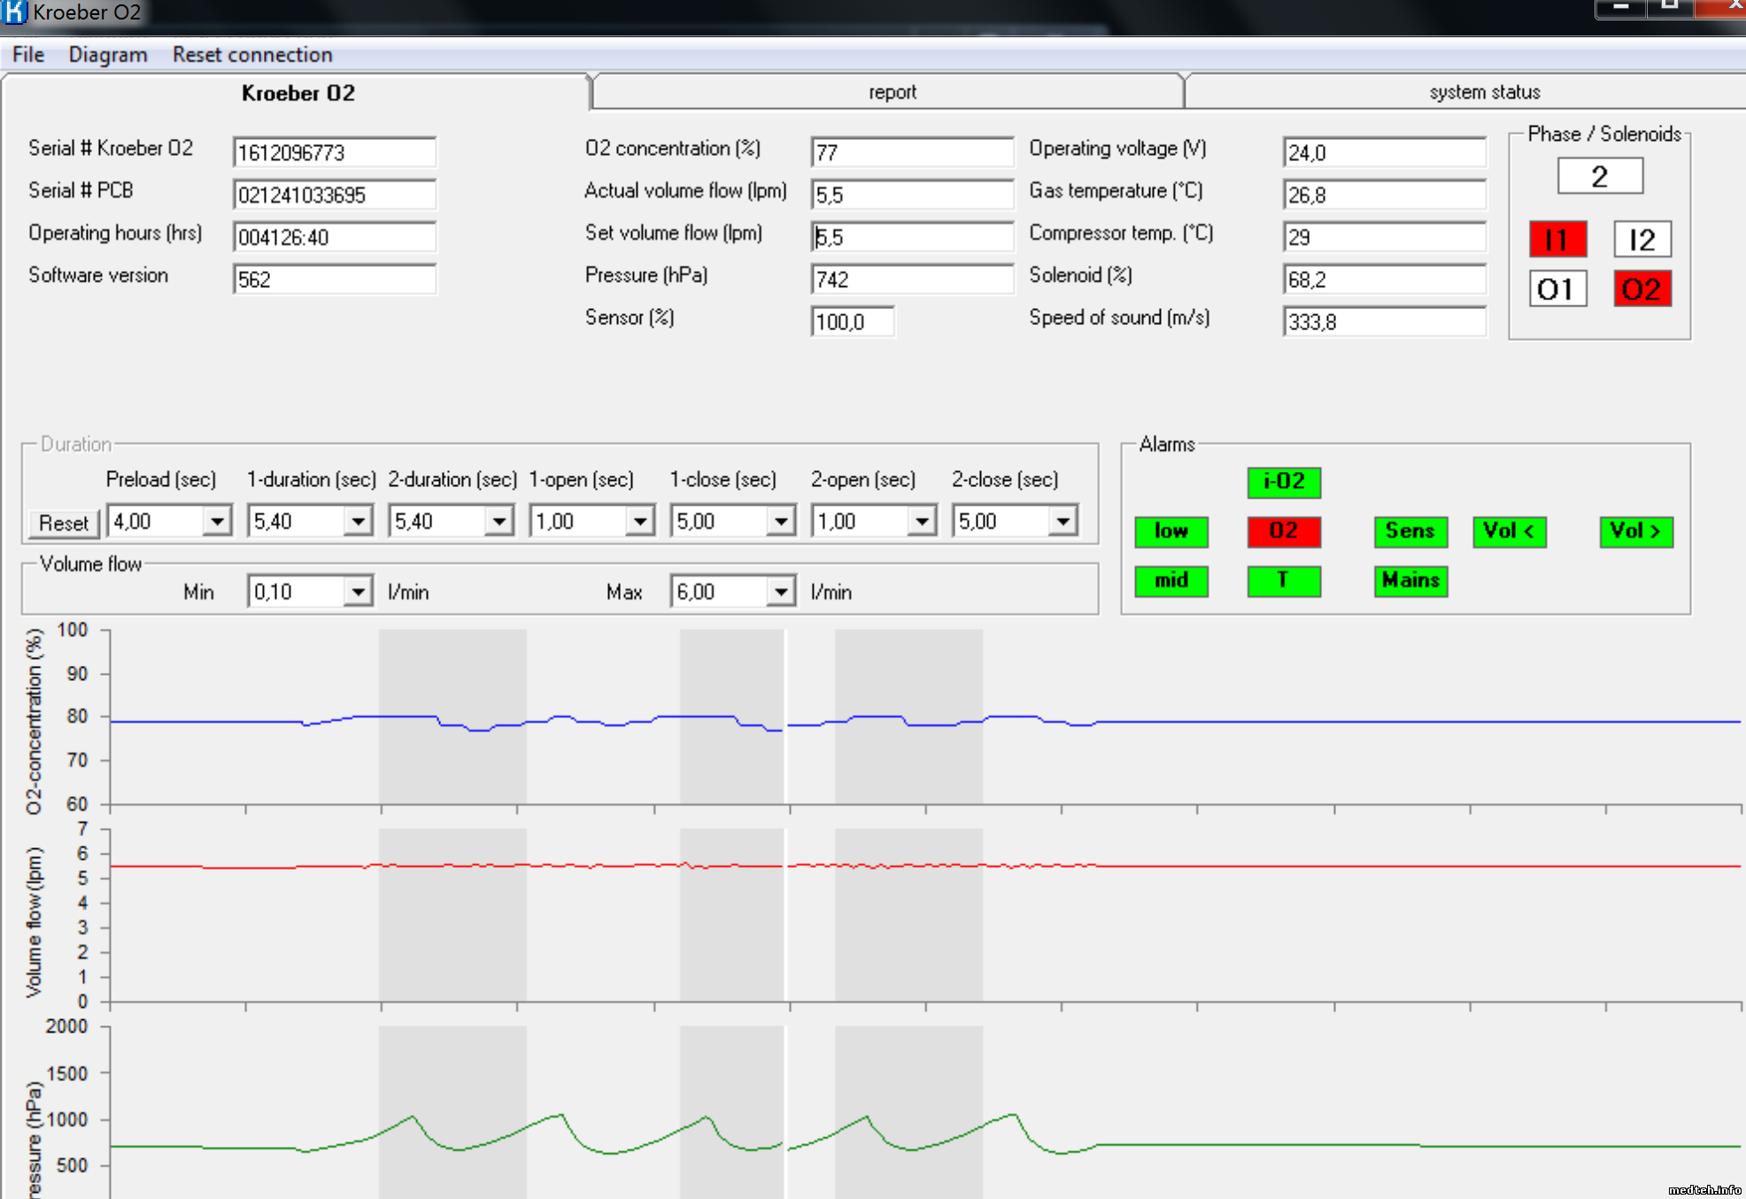Click the Mains alarm indicator
The image size is (1746, 1199).
(x=1410, y=581)
